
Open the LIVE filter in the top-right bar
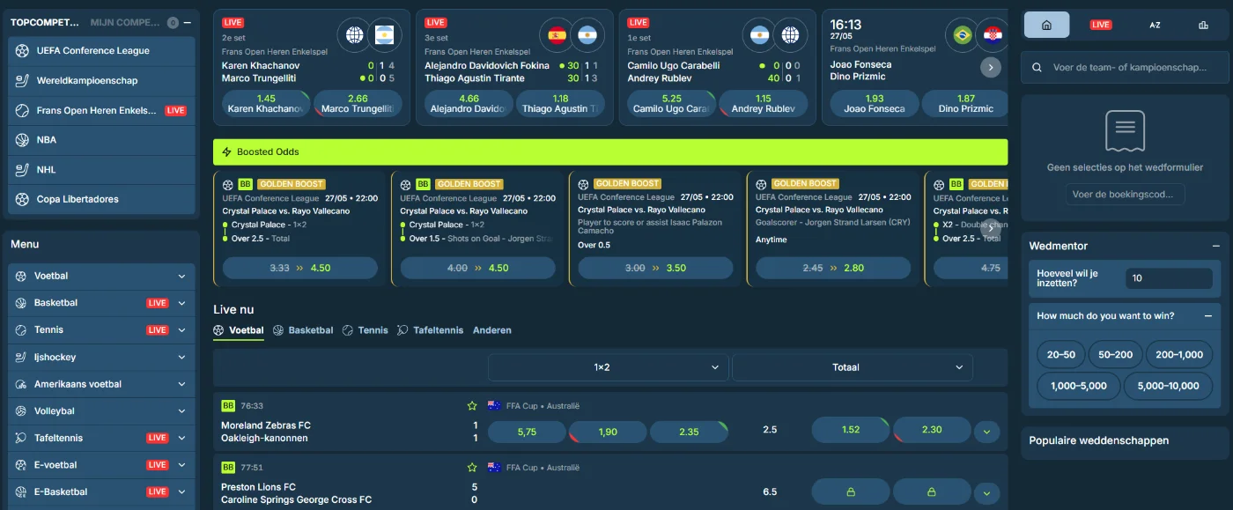[x=1101, y=25]
